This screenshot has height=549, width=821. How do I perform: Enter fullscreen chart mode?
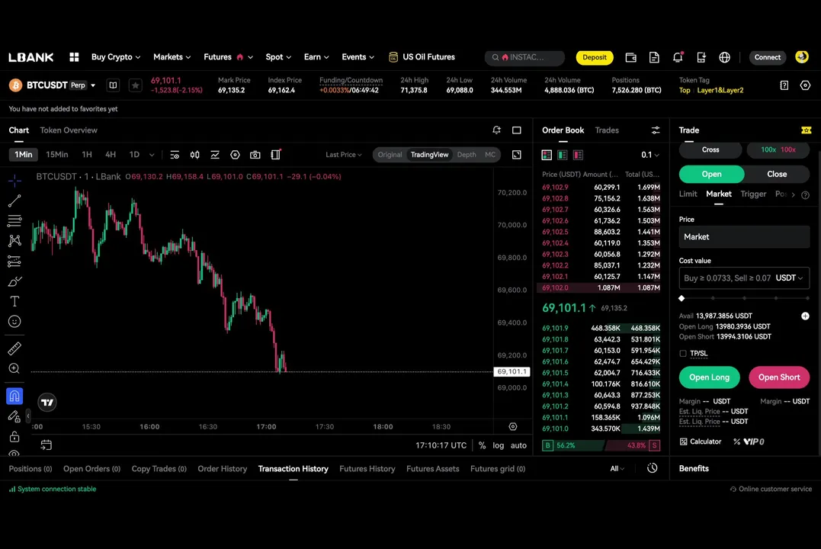pos(516,155)
